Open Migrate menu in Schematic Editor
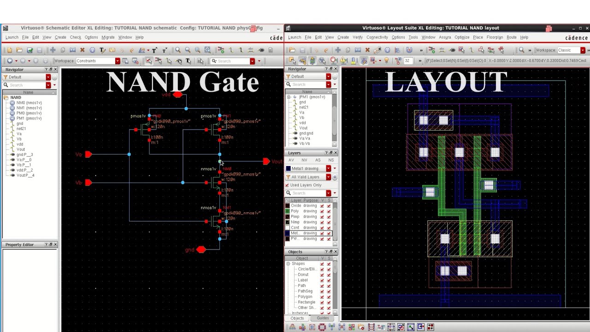 point(108,37)
